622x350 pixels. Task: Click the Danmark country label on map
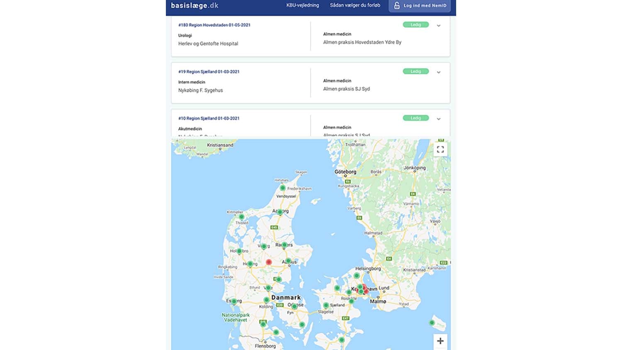[286, 297]
